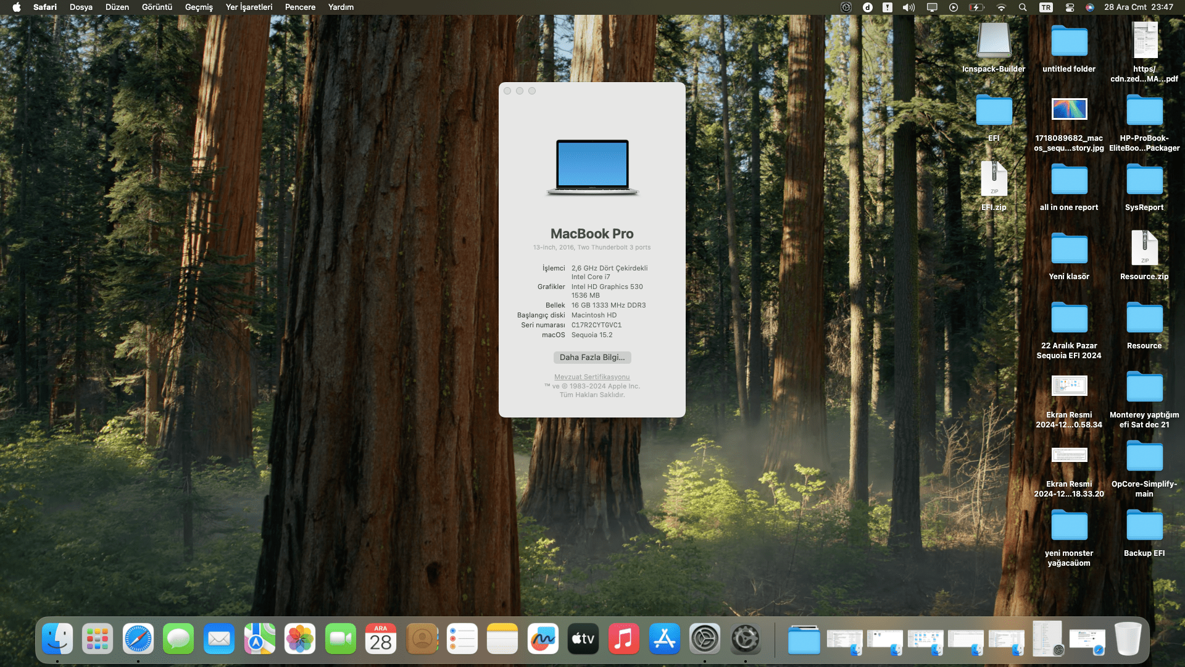Open the Photos app icon
This screenshot has width=1185, height=667.
(300, 639)
